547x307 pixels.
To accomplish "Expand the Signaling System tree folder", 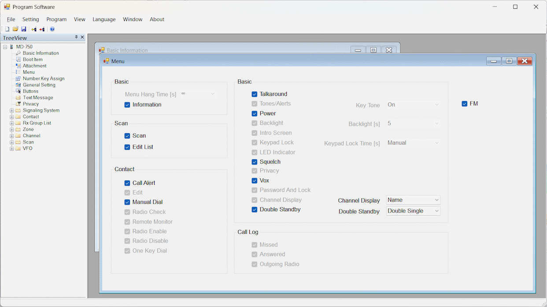I will pos(12,111).
